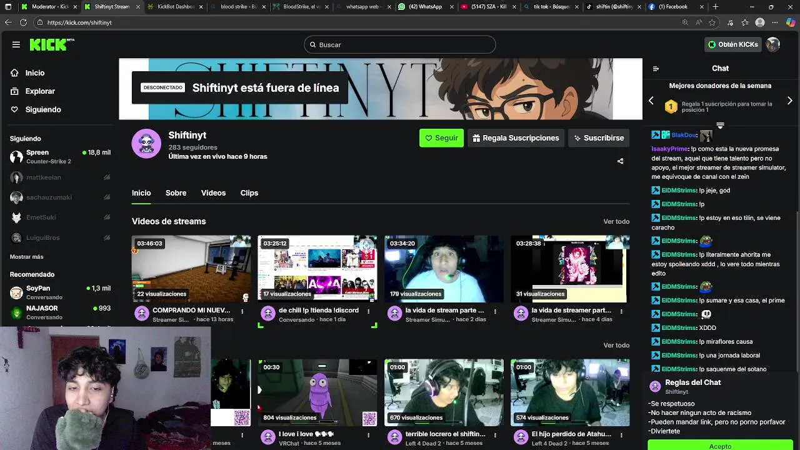800x450 pixels.
Task: Click the Suscribirse button
Action: tap(599, 138)
